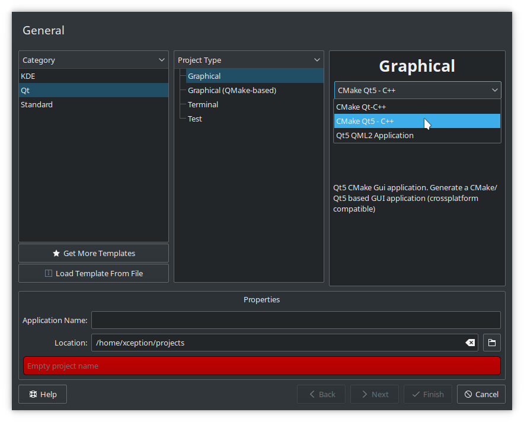The width and height of the screenshot is (524, 422).
Task: Go to the Next page
Action: point(374,394)
